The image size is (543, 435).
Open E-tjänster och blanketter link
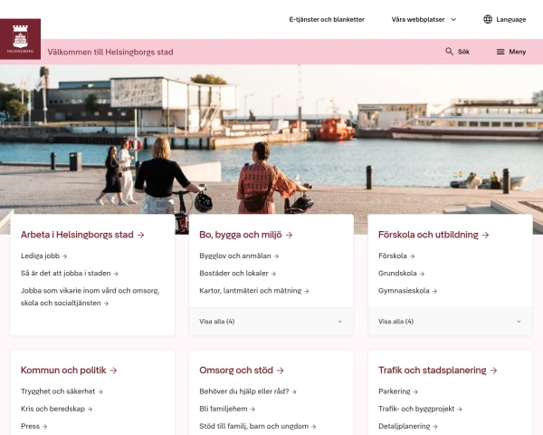[x=327, y=19]
